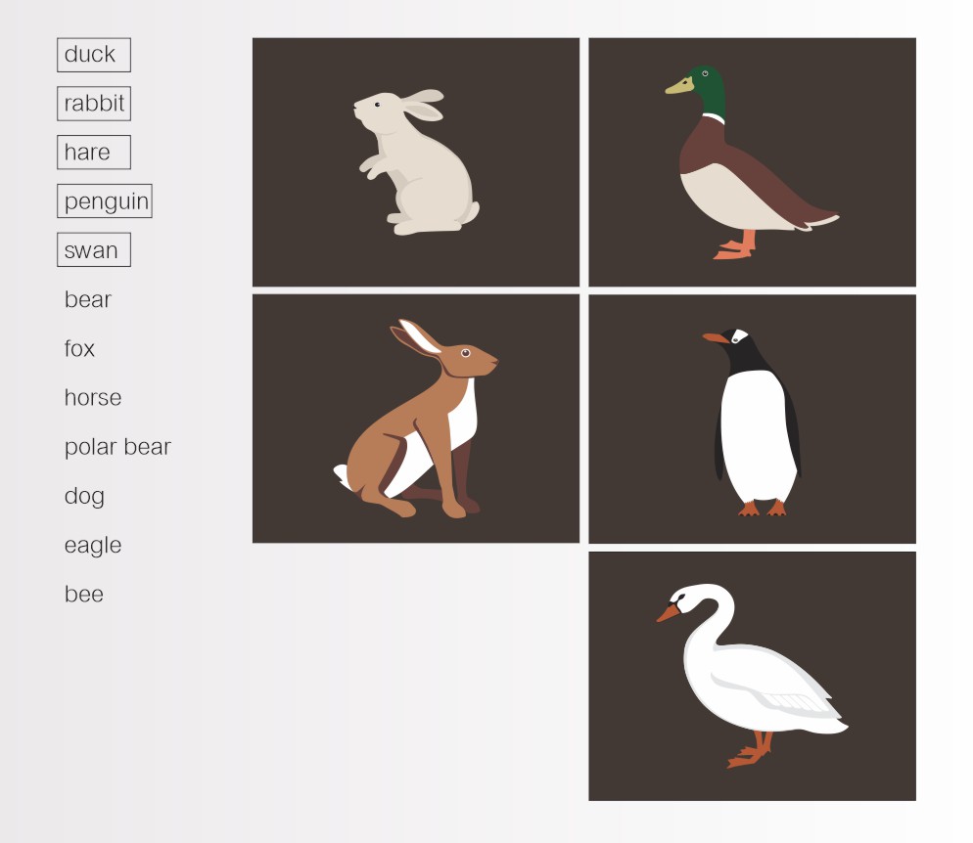Choose the 'eagle' list entry
973x843 pixels.
[x=93, y=545]
